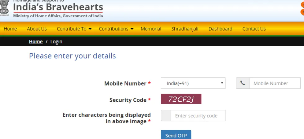The width and height of the screenshot is (304, 139).
Task: Open the Dashboard page
Action: tap(220, 29)
